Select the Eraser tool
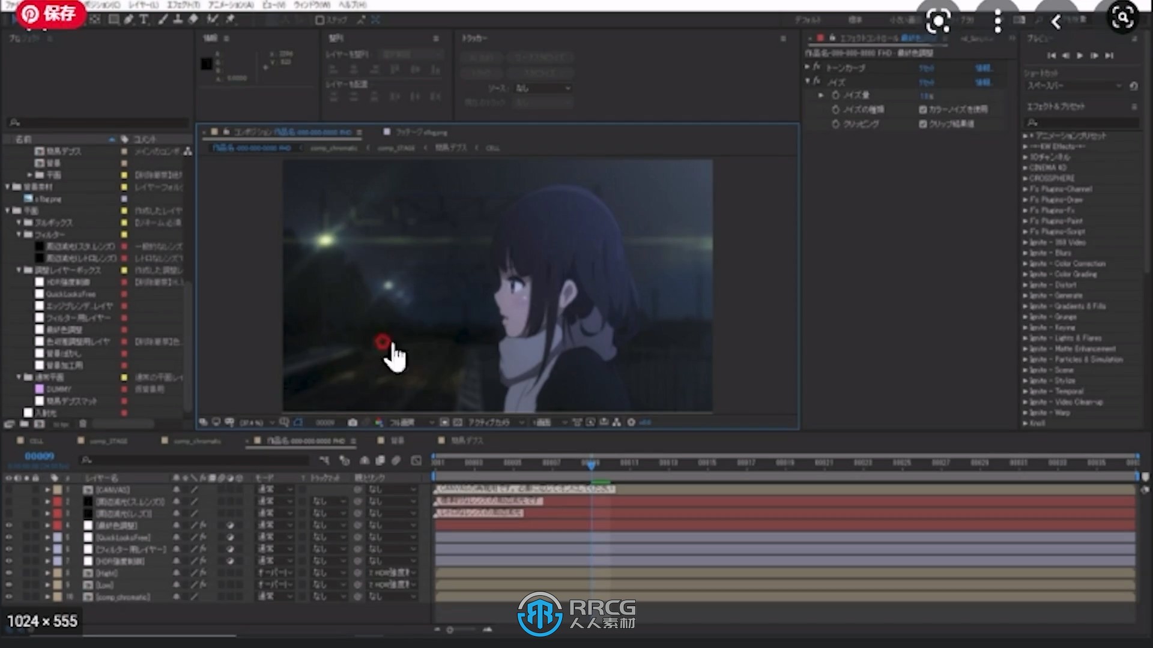1153x648 pixels. [x=193, y=20]
